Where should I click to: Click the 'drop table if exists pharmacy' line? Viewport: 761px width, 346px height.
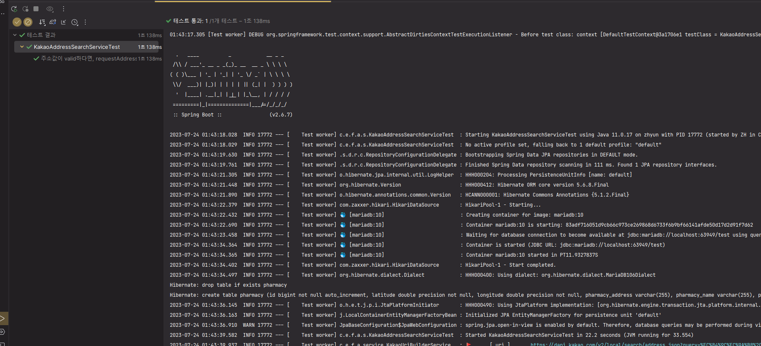228,285
